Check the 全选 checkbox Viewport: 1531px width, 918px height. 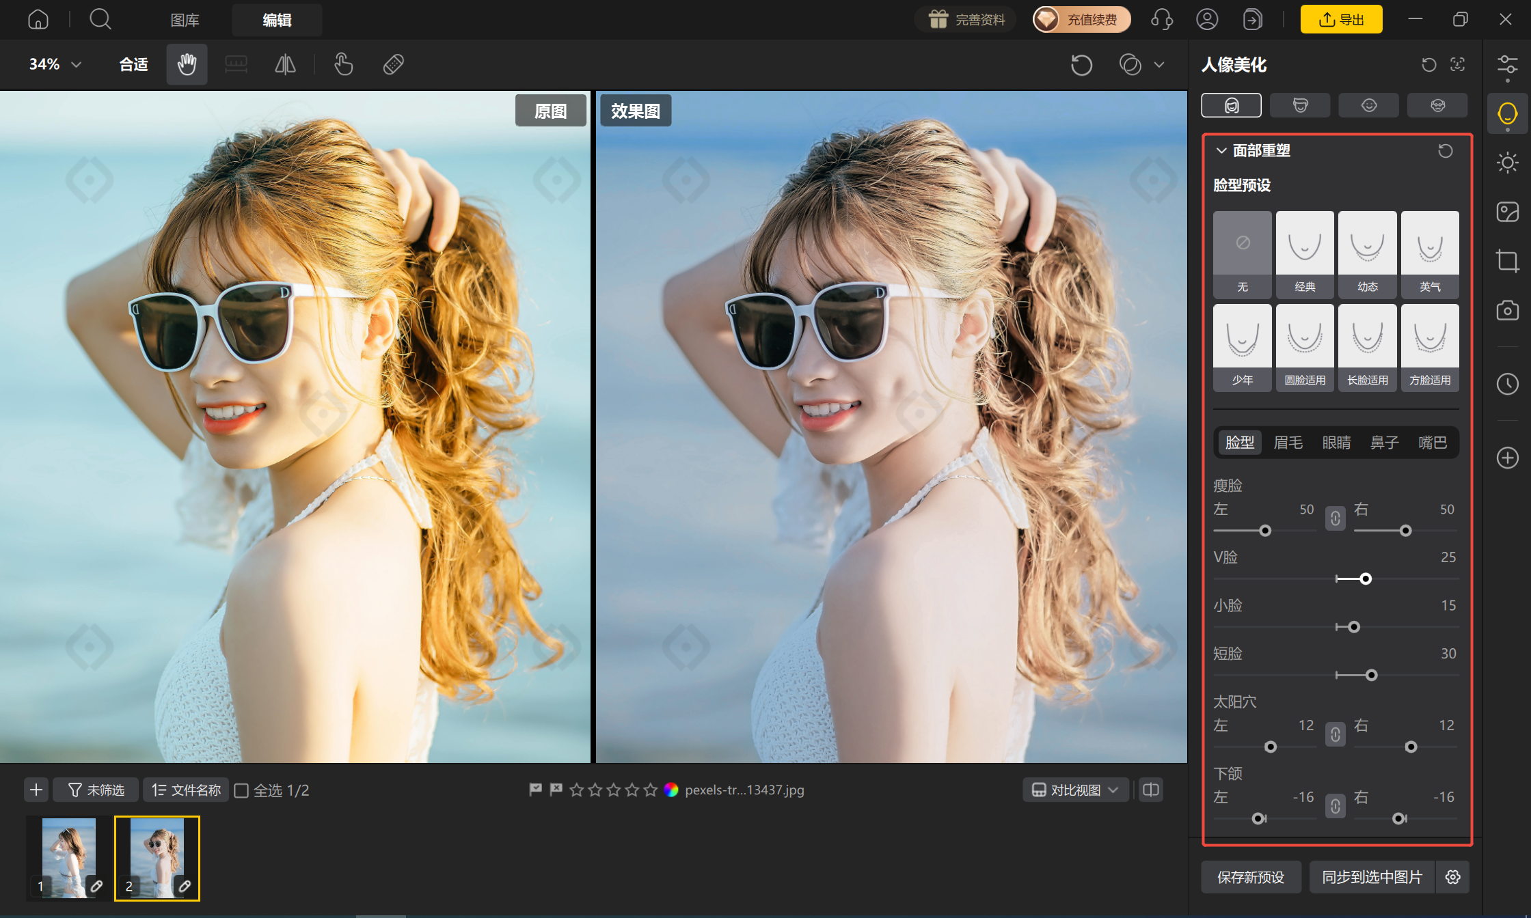click(x=241, y=791)
